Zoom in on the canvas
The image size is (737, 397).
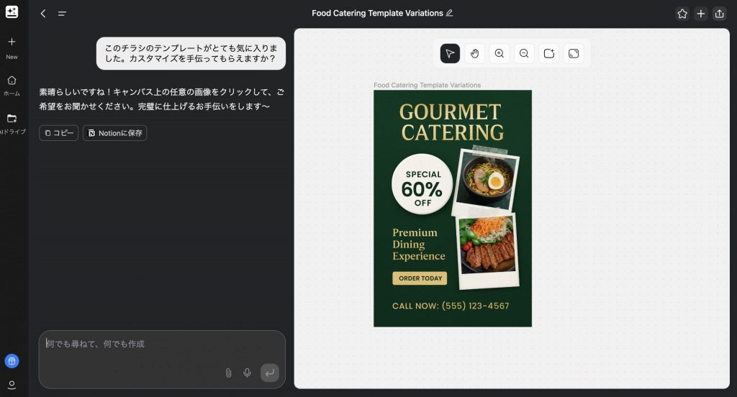[499, 54]
